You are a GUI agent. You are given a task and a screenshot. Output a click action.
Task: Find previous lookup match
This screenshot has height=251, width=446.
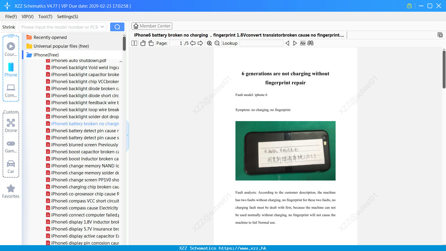point(287,43)
